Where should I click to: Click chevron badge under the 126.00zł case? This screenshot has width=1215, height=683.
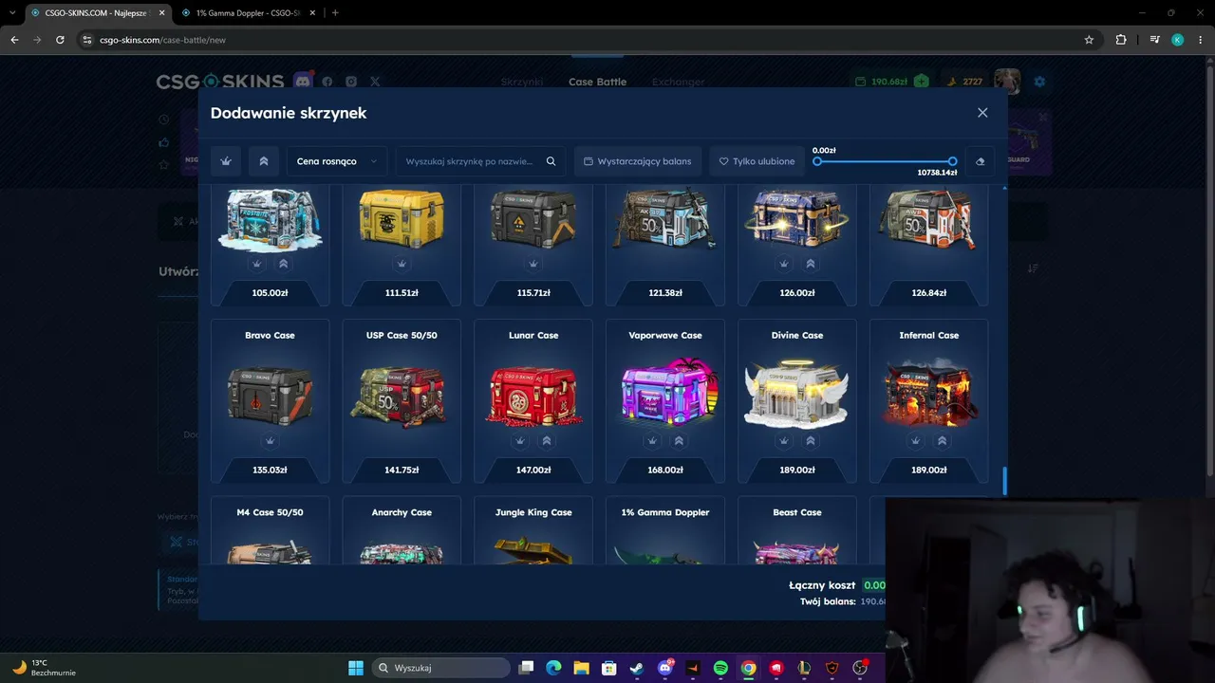(x=811, y=264)
